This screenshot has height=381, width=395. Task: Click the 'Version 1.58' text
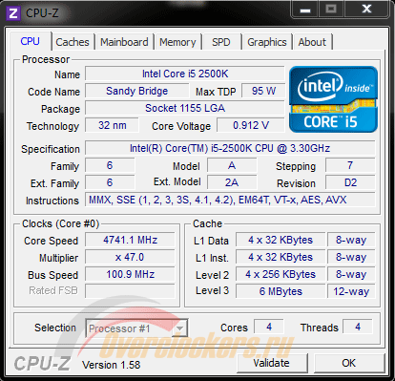[111, 365]
